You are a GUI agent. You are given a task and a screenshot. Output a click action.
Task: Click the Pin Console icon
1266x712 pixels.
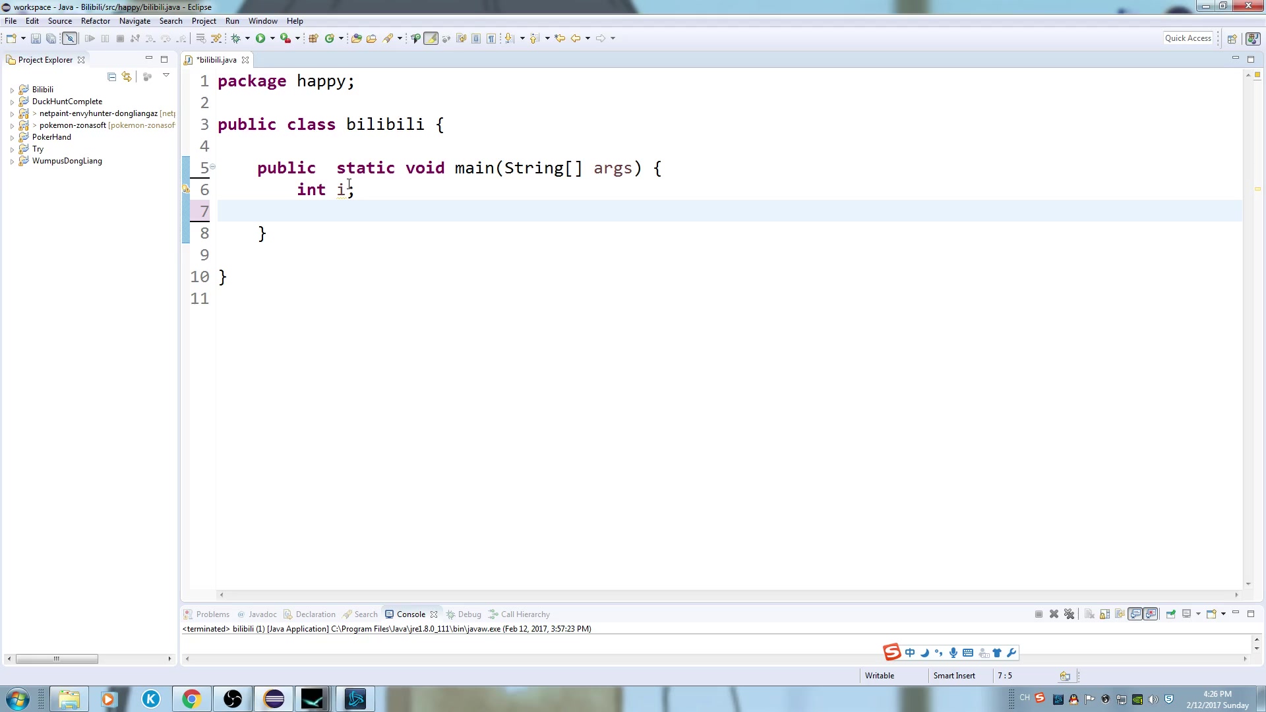pyautogui.click(x=1170, y=614)
